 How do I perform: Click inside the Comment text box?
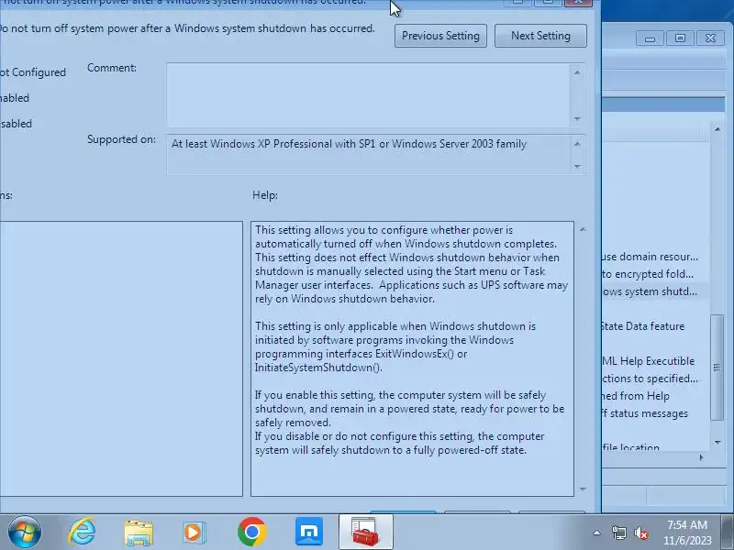(x=368, y=95)
